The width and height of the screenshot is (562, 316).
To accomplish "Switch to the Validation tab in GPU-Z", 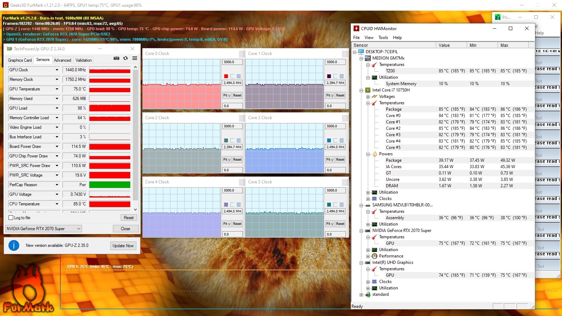I will 84,60.
